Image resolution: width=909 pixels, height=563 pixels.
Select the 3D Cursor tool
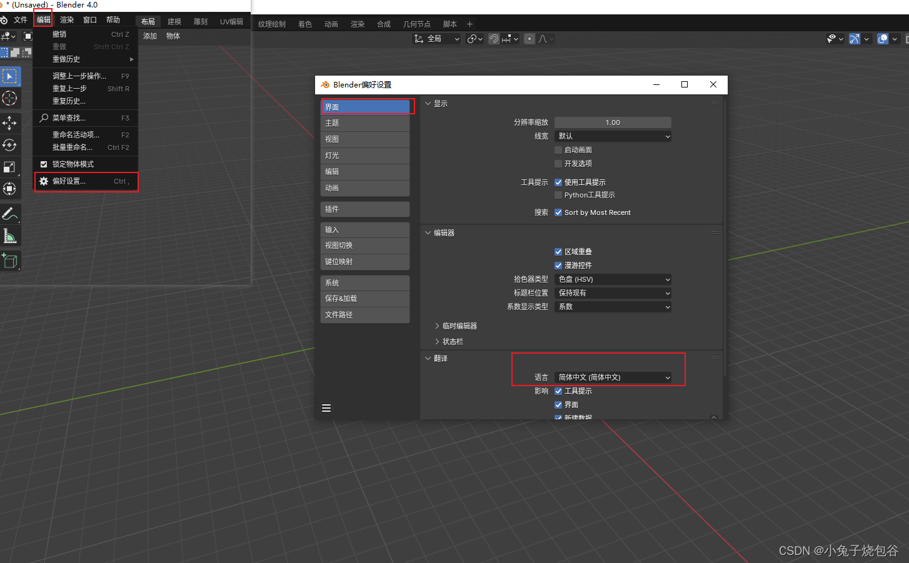9,98
